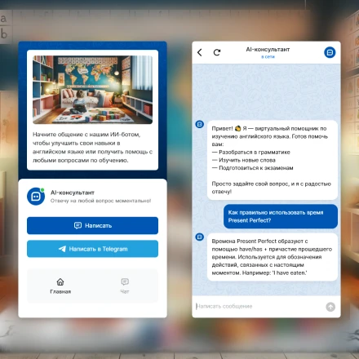Click the user's Present Perfect question bubble
The height and width of the screenshot is (359, 359).
point(281,216)
